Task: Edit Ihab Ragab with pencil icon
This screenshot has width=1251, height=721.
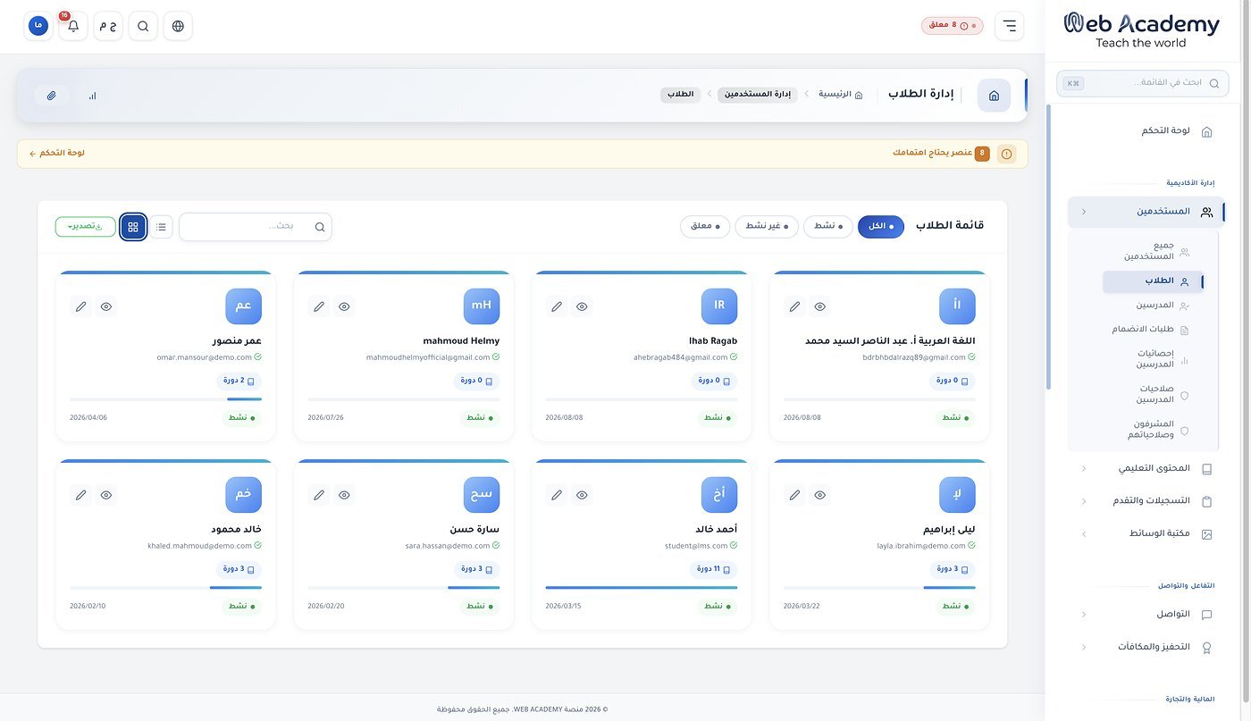Action: tap(557, 306)
